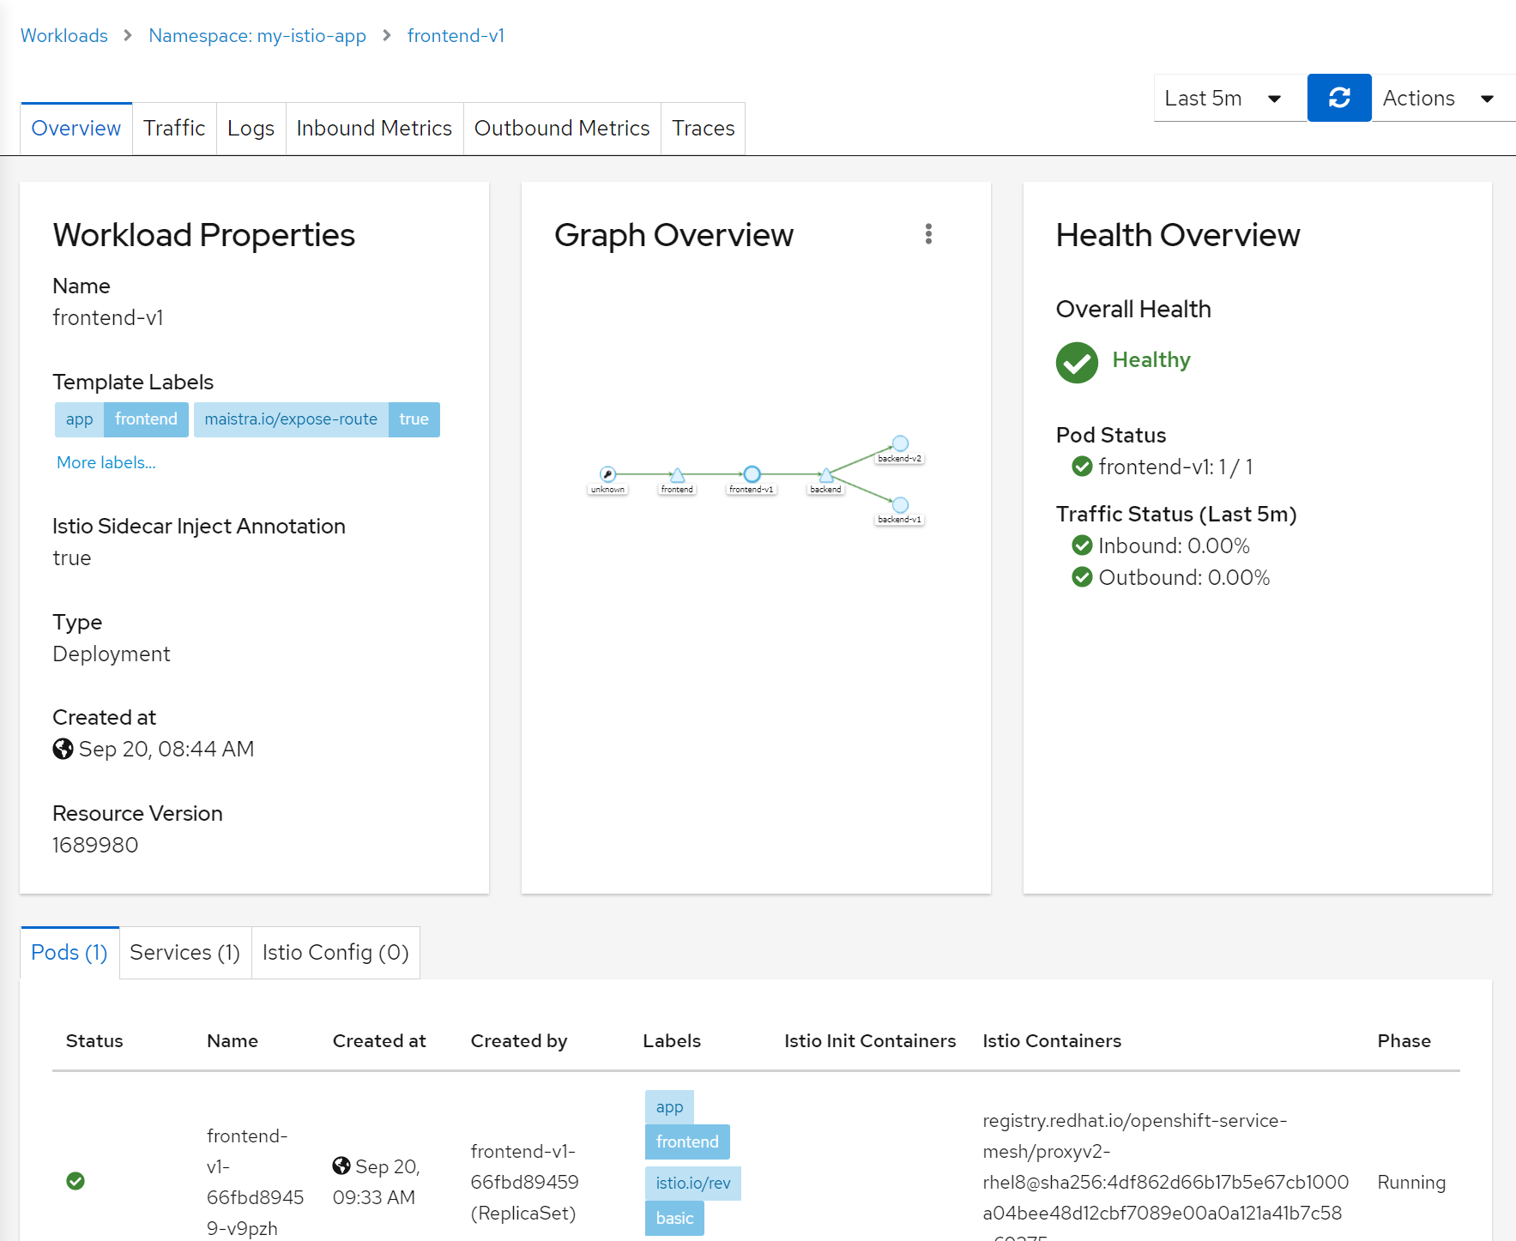
Task: Open the Graph Overview kebab menu
Action: [x=928, y=234]
